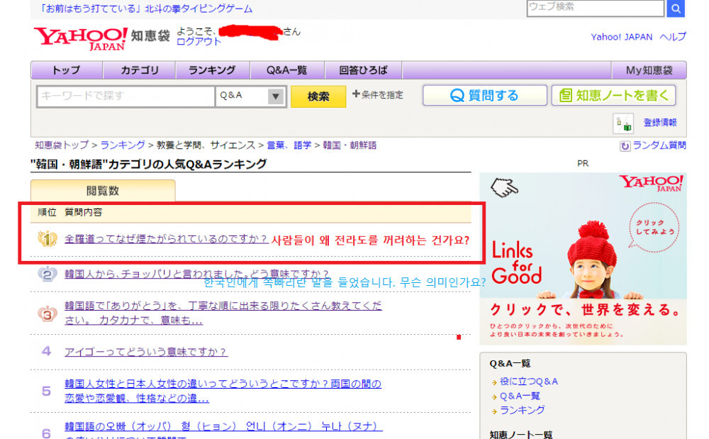Click the 知恵ノートを書く button

coord(613,96)
